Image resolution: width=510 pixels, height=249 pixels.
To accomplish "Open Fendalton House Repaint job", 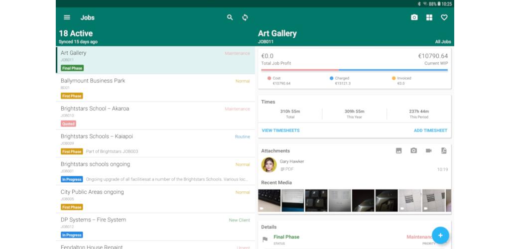I will (155, 245).
